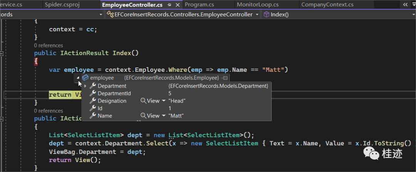416x172 pixels.
Task: Click 'ViewBag.Department = dept;' line
Action: tap(97, 152)
